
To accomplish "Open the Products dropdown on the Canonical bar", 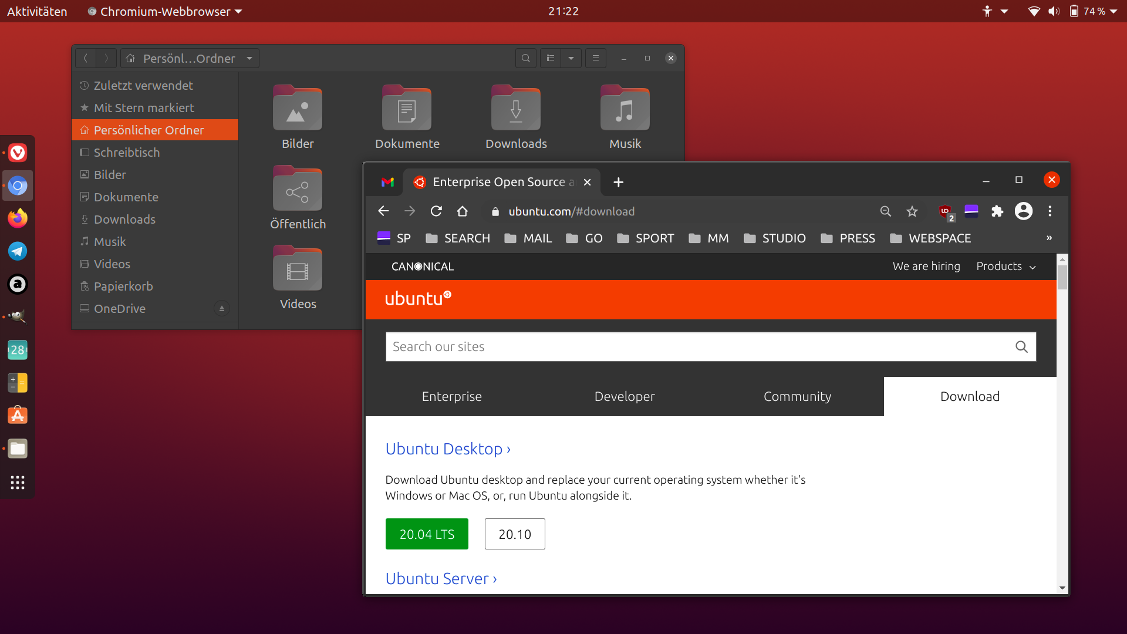I will 1005,266.
